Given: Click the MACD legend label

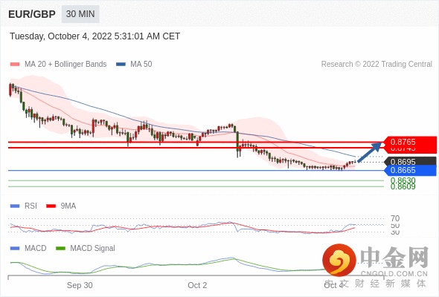Looking at the screenshot, I should [35, 248].
